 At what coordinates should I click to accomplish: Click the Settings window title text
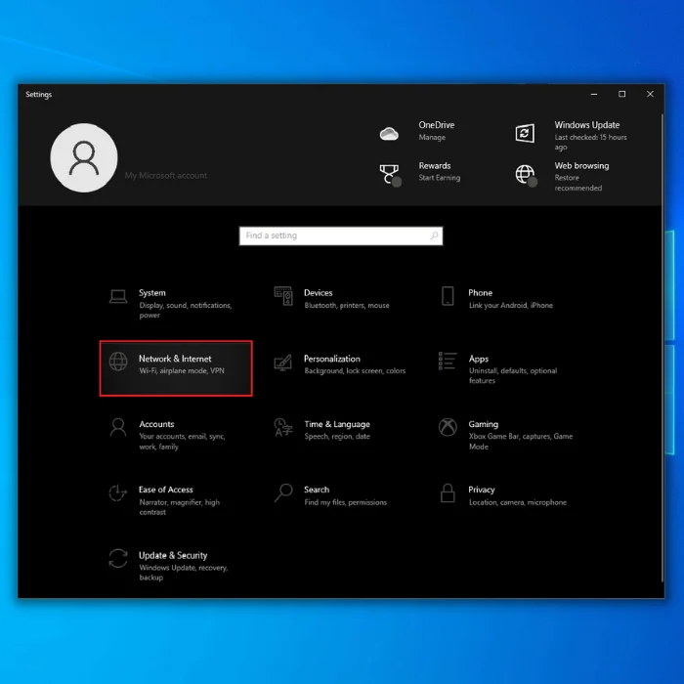coord(38,95)
